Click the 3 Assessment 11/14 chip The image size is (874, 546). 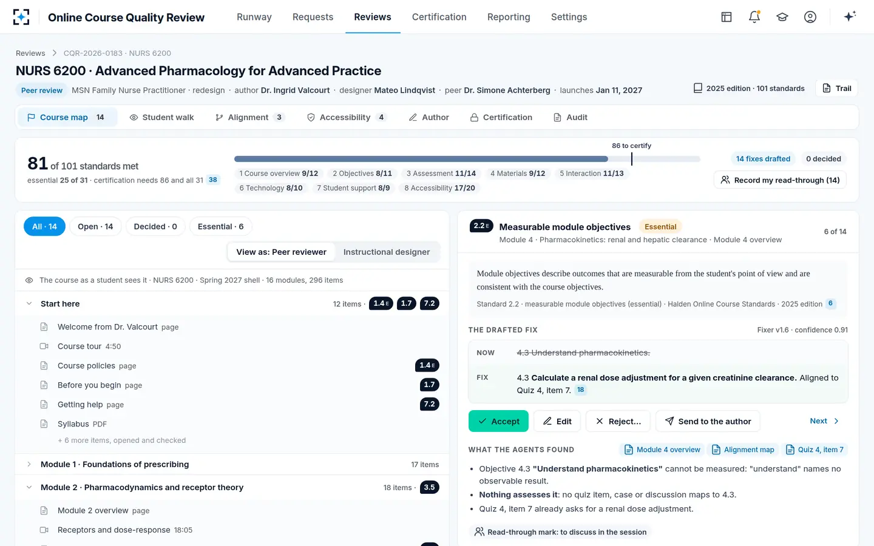(441, 174)
